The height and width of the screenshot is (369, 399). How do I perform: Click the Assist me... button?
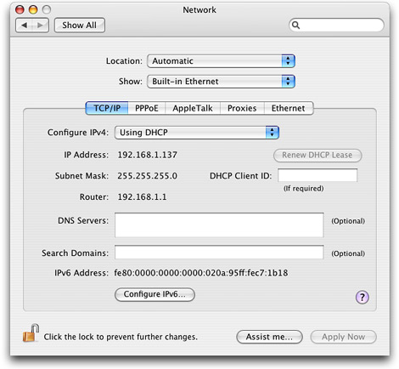click(269, 337)
